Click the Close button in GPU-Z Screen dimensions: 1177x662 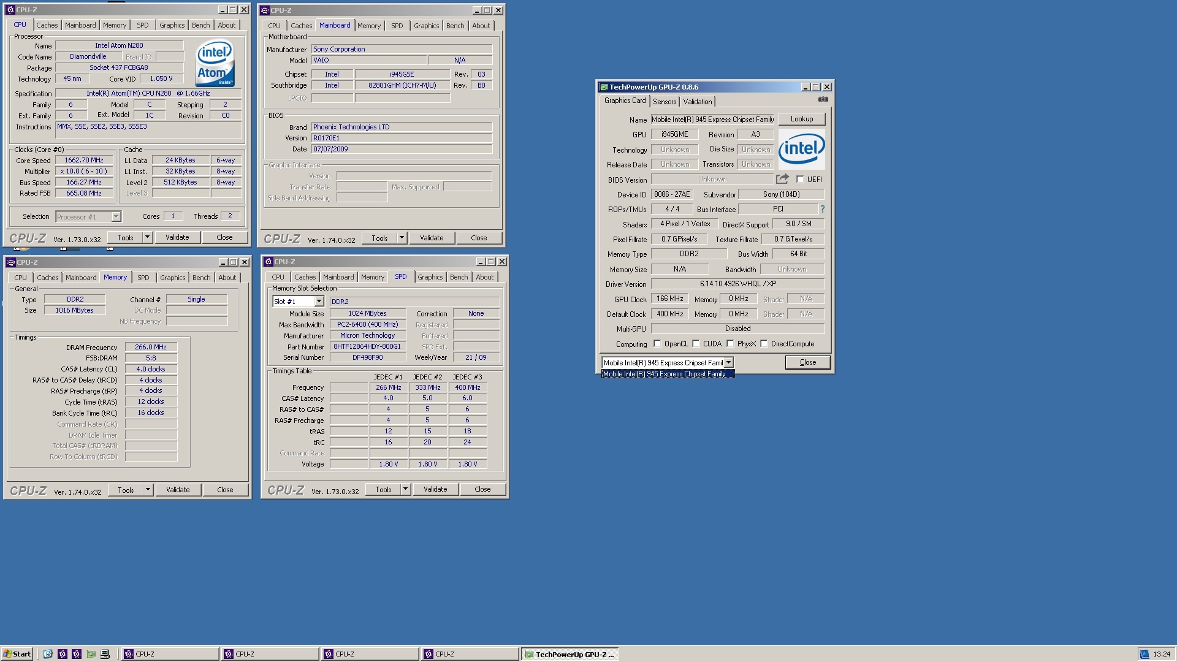coord(808,362)
